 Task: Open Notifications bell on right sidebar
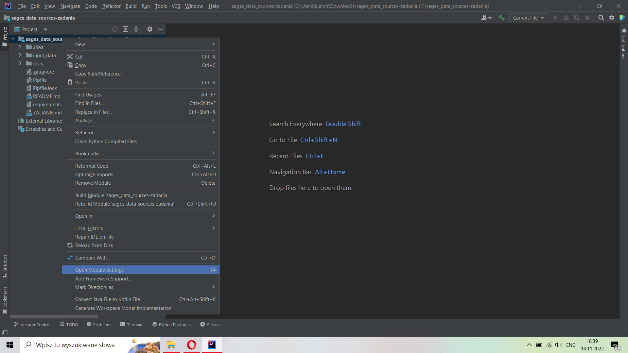(x=624, y=31)
